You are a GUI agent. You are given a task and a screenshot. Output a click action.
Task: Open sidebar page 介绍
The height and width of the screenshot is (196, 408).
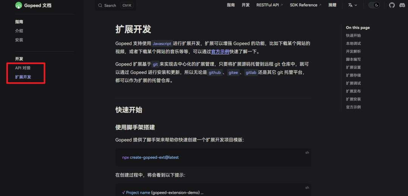click(x=19, y=31)
